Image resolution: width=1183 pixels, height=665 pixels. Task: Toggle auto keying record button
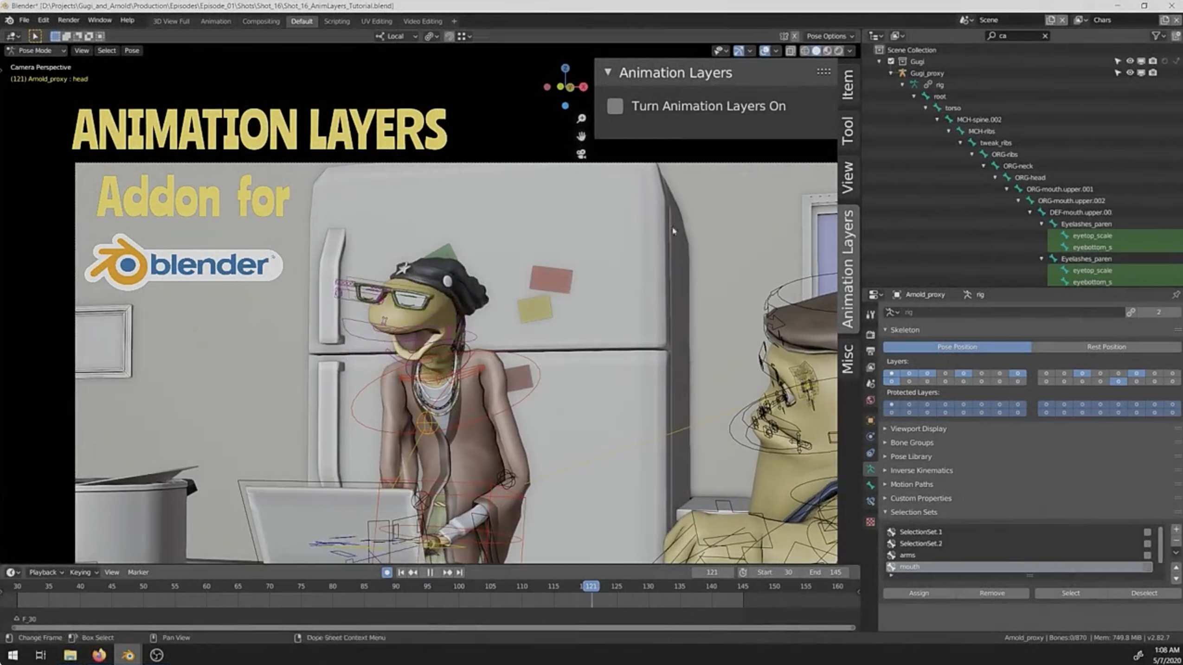click(386, 572)
